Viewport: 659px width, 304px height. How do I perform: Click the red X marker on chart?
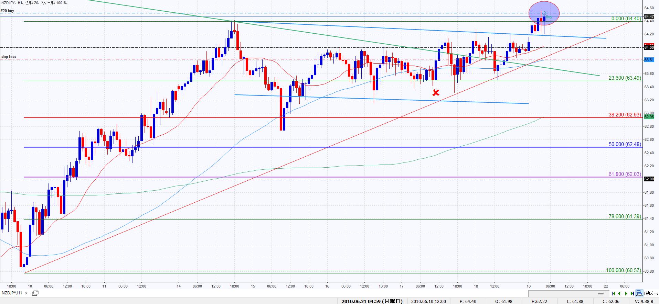[436, 92]
